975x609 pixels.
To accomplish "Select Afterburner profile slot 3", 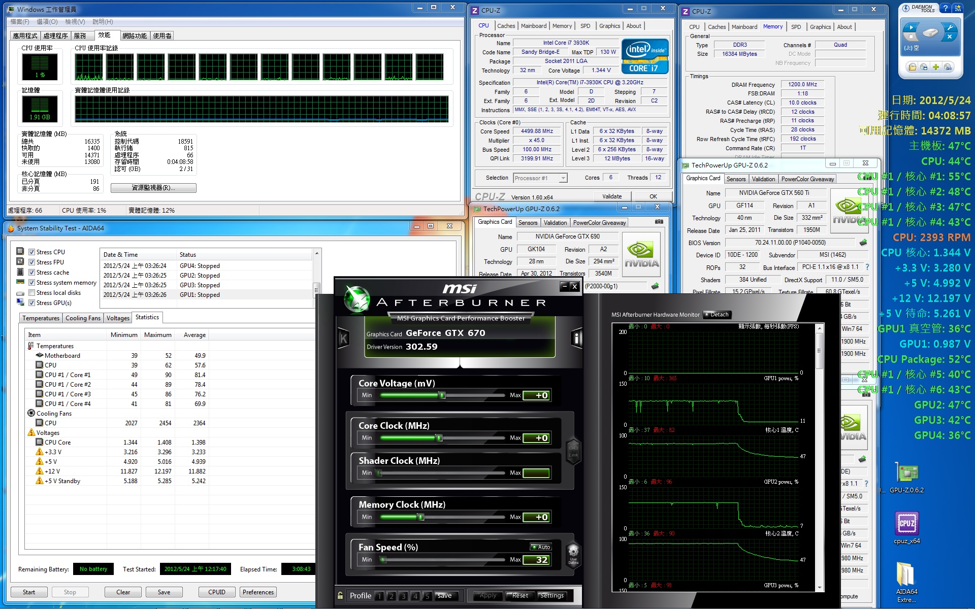I will point(403,596).
